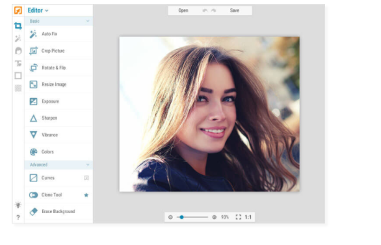Open the Editor dropdown menu

click(x=38, y=10)
